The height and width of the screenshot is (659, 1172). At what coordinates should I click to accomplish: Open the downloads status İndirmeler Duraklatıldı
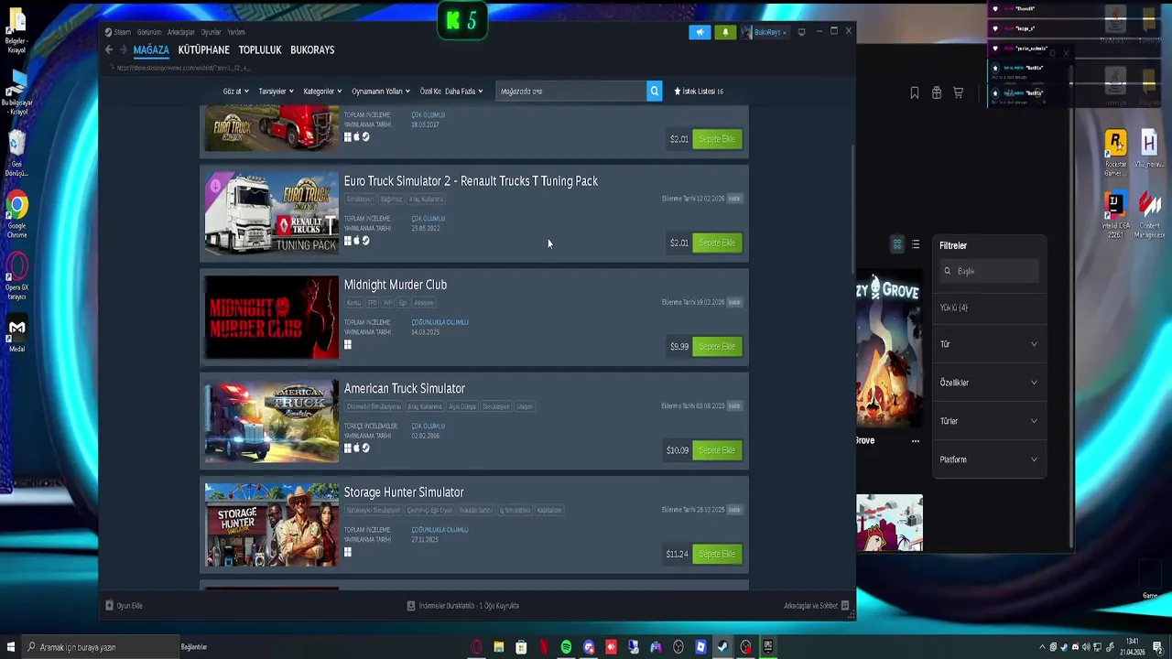tap(462, 606)
